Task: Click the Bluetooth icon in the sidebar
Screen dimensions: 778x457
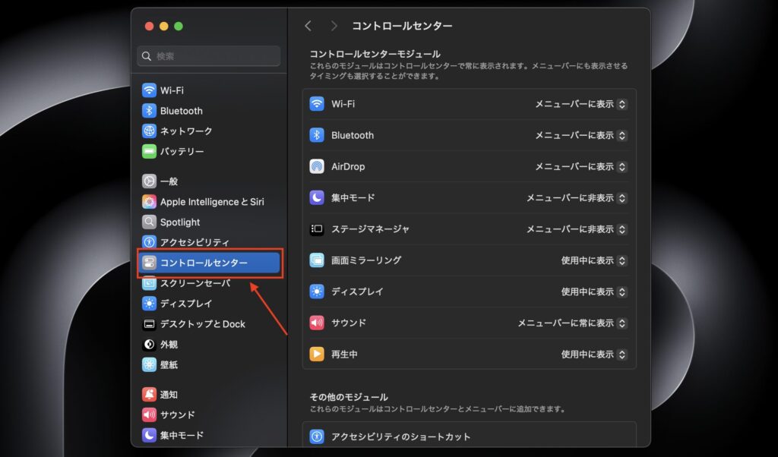Action: tap(149, 111)
